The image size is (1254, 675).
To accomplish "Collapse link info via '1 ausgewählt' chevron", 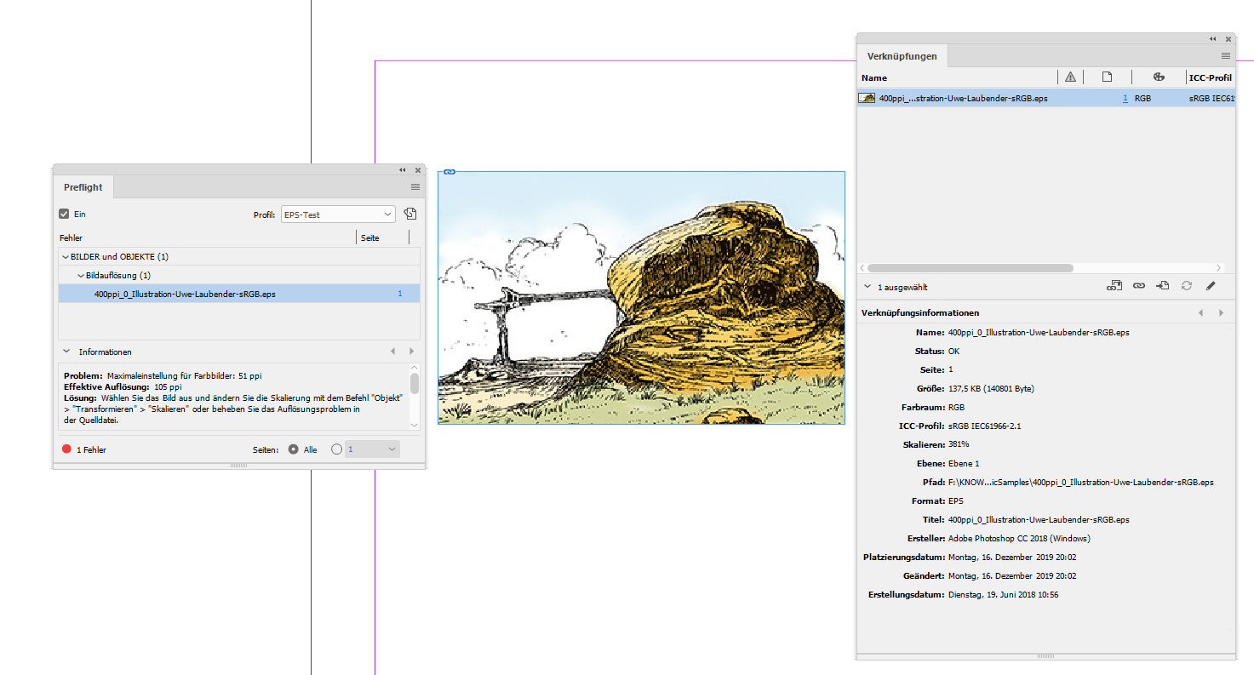I will point(867,287).
